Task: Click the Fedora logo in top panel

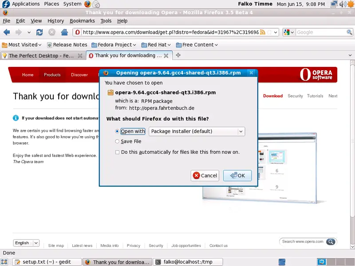Action: 6,4
